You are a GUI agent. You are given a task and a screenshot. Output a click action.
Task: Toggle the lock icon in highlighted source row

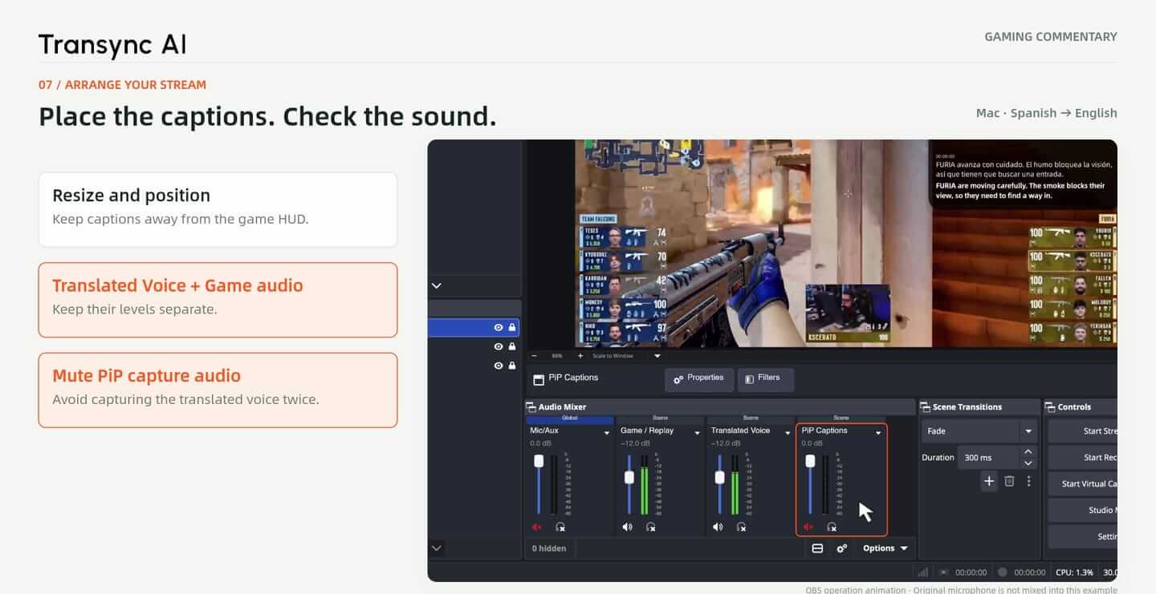pos(512,327)
